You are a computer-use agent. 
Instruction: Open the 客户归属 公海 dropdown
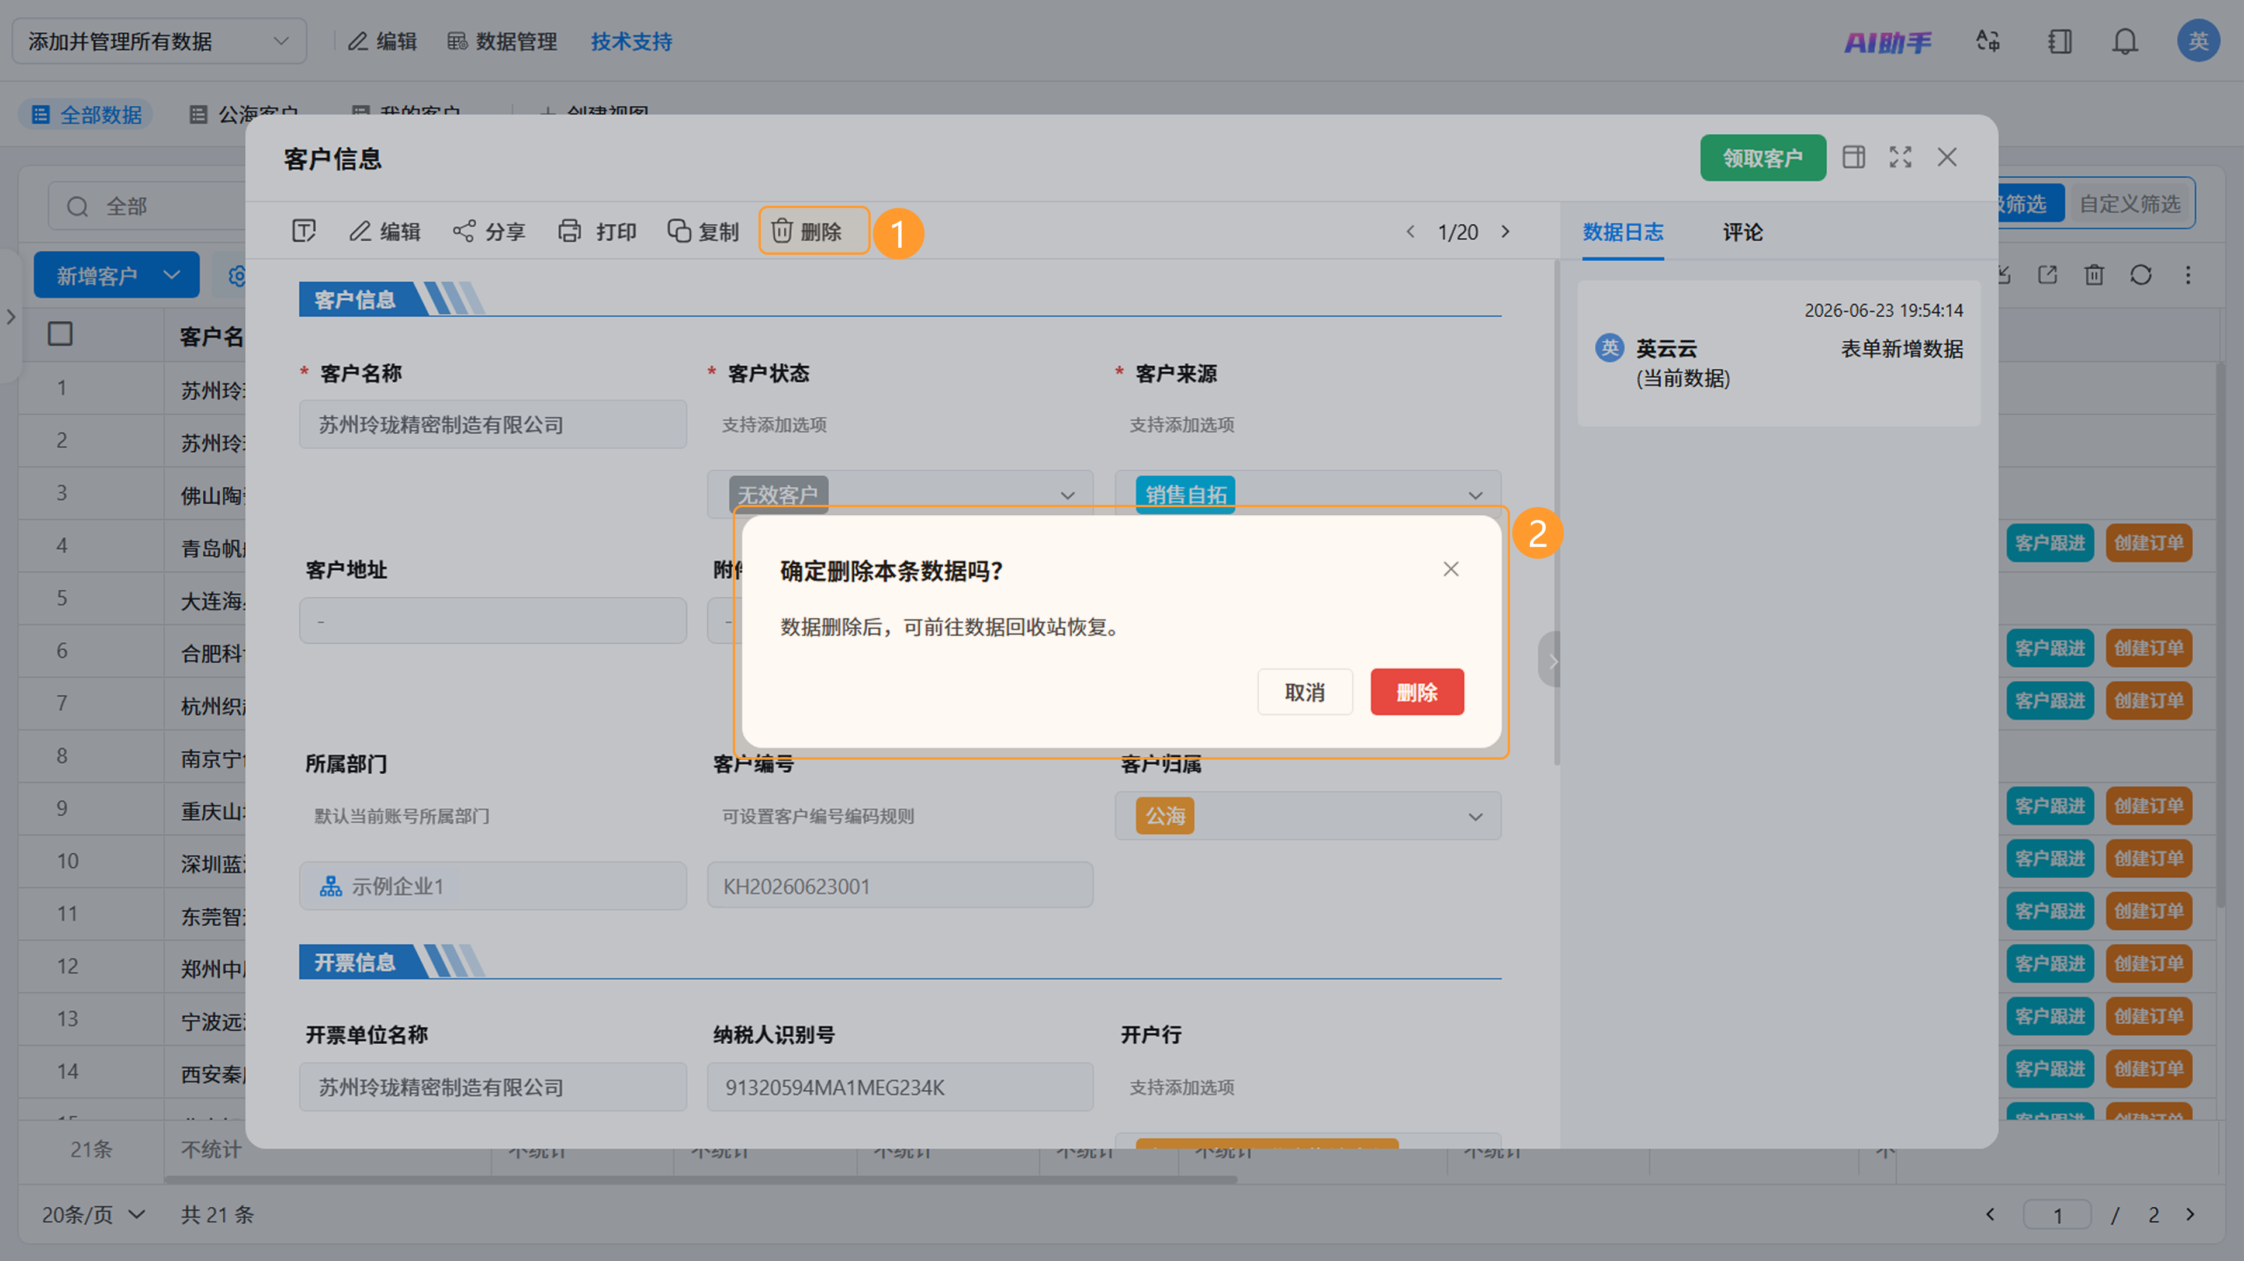(1308, 816)
